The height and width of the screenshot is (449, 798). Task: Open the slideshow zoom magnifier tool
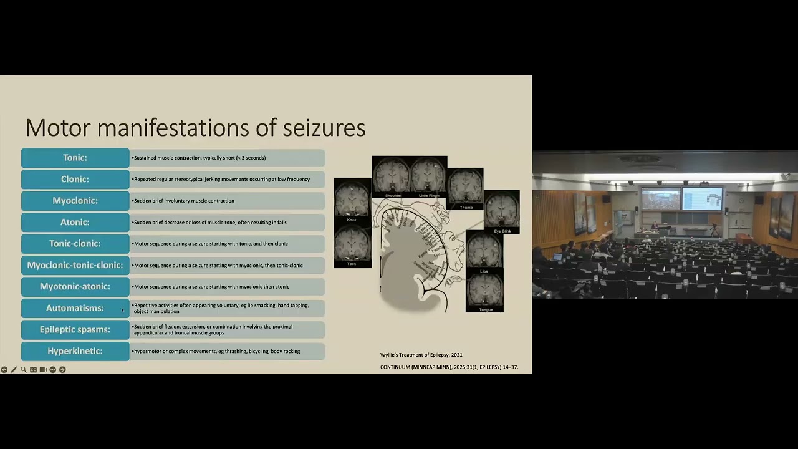click(24, 370)
